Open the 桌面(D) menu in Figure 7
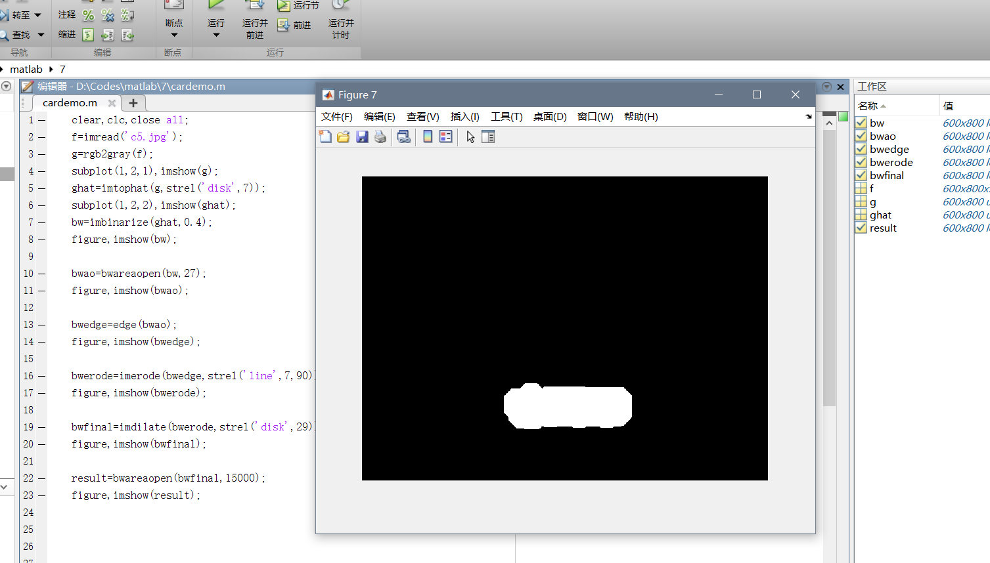This screenshot has height=563, width=990. pos(550,117)
